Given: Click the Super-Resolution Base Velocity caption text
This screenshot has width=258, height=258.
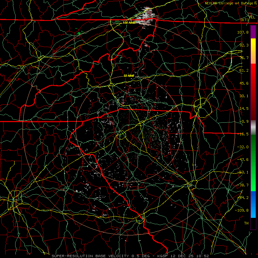Looking at the screenshot, I should [130, 256].
